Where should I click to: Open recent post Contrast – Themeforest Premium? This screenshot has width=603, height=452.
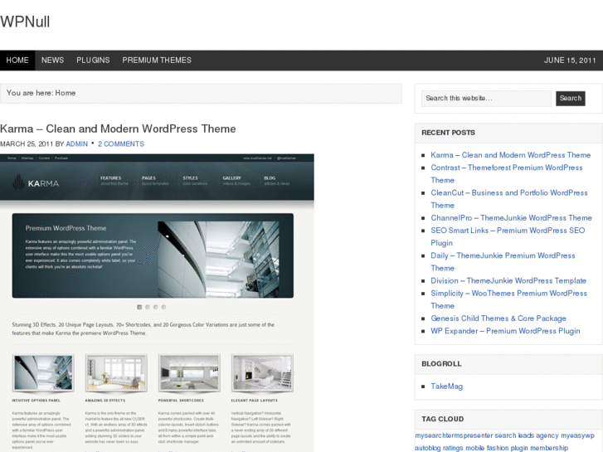pos(507,174)
